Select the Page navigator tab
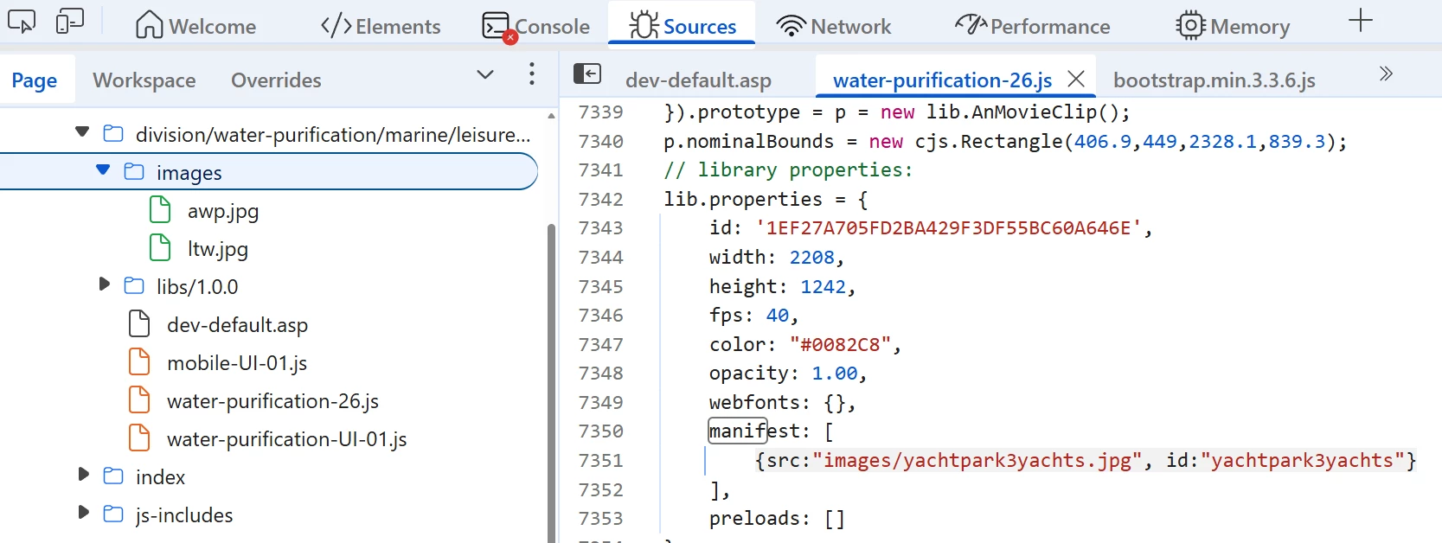 (x=35, y=80)
